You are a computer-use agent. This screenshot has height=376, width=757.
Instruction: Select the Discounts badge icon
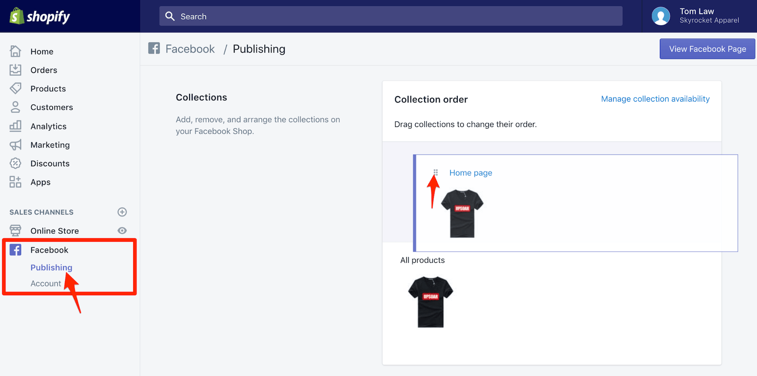pos(15,163)
